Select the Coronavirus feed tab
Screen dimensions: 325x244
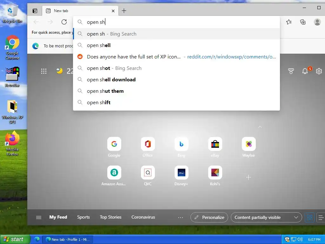pos(143,217)
